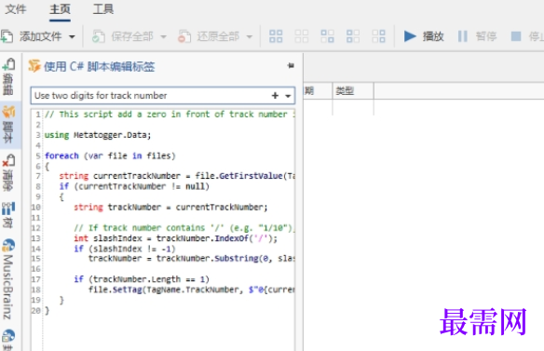Click the 'foreach (var file in files)' line
This screenshot has width=544, height=351.
110,155
